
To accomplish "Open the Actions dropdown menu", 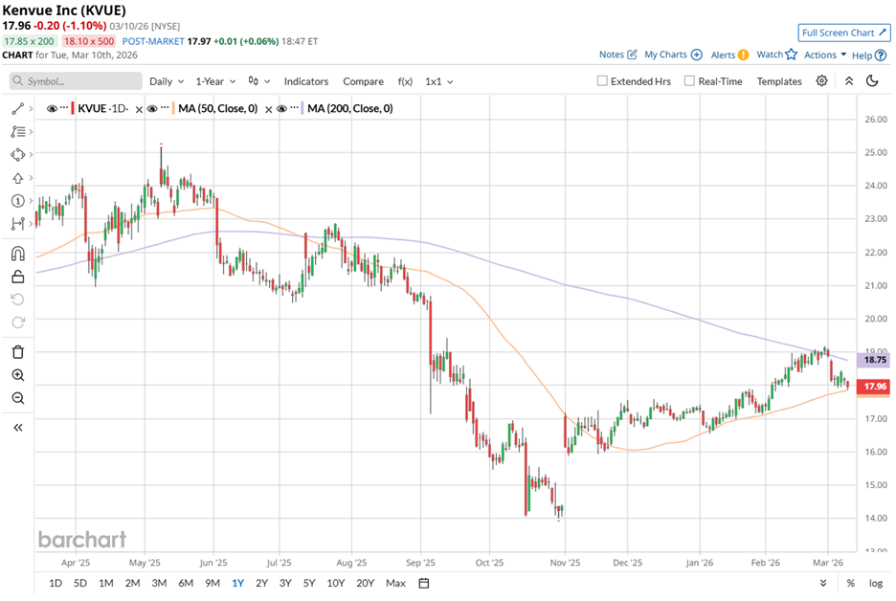I will click(x=824, y=56).
